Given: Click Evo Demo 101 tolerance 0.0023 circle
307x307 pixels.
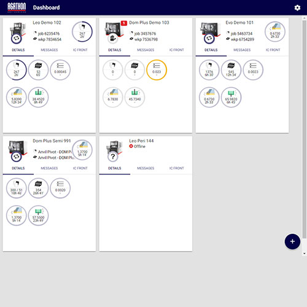Looking at the screenshot, I should 253,70.
